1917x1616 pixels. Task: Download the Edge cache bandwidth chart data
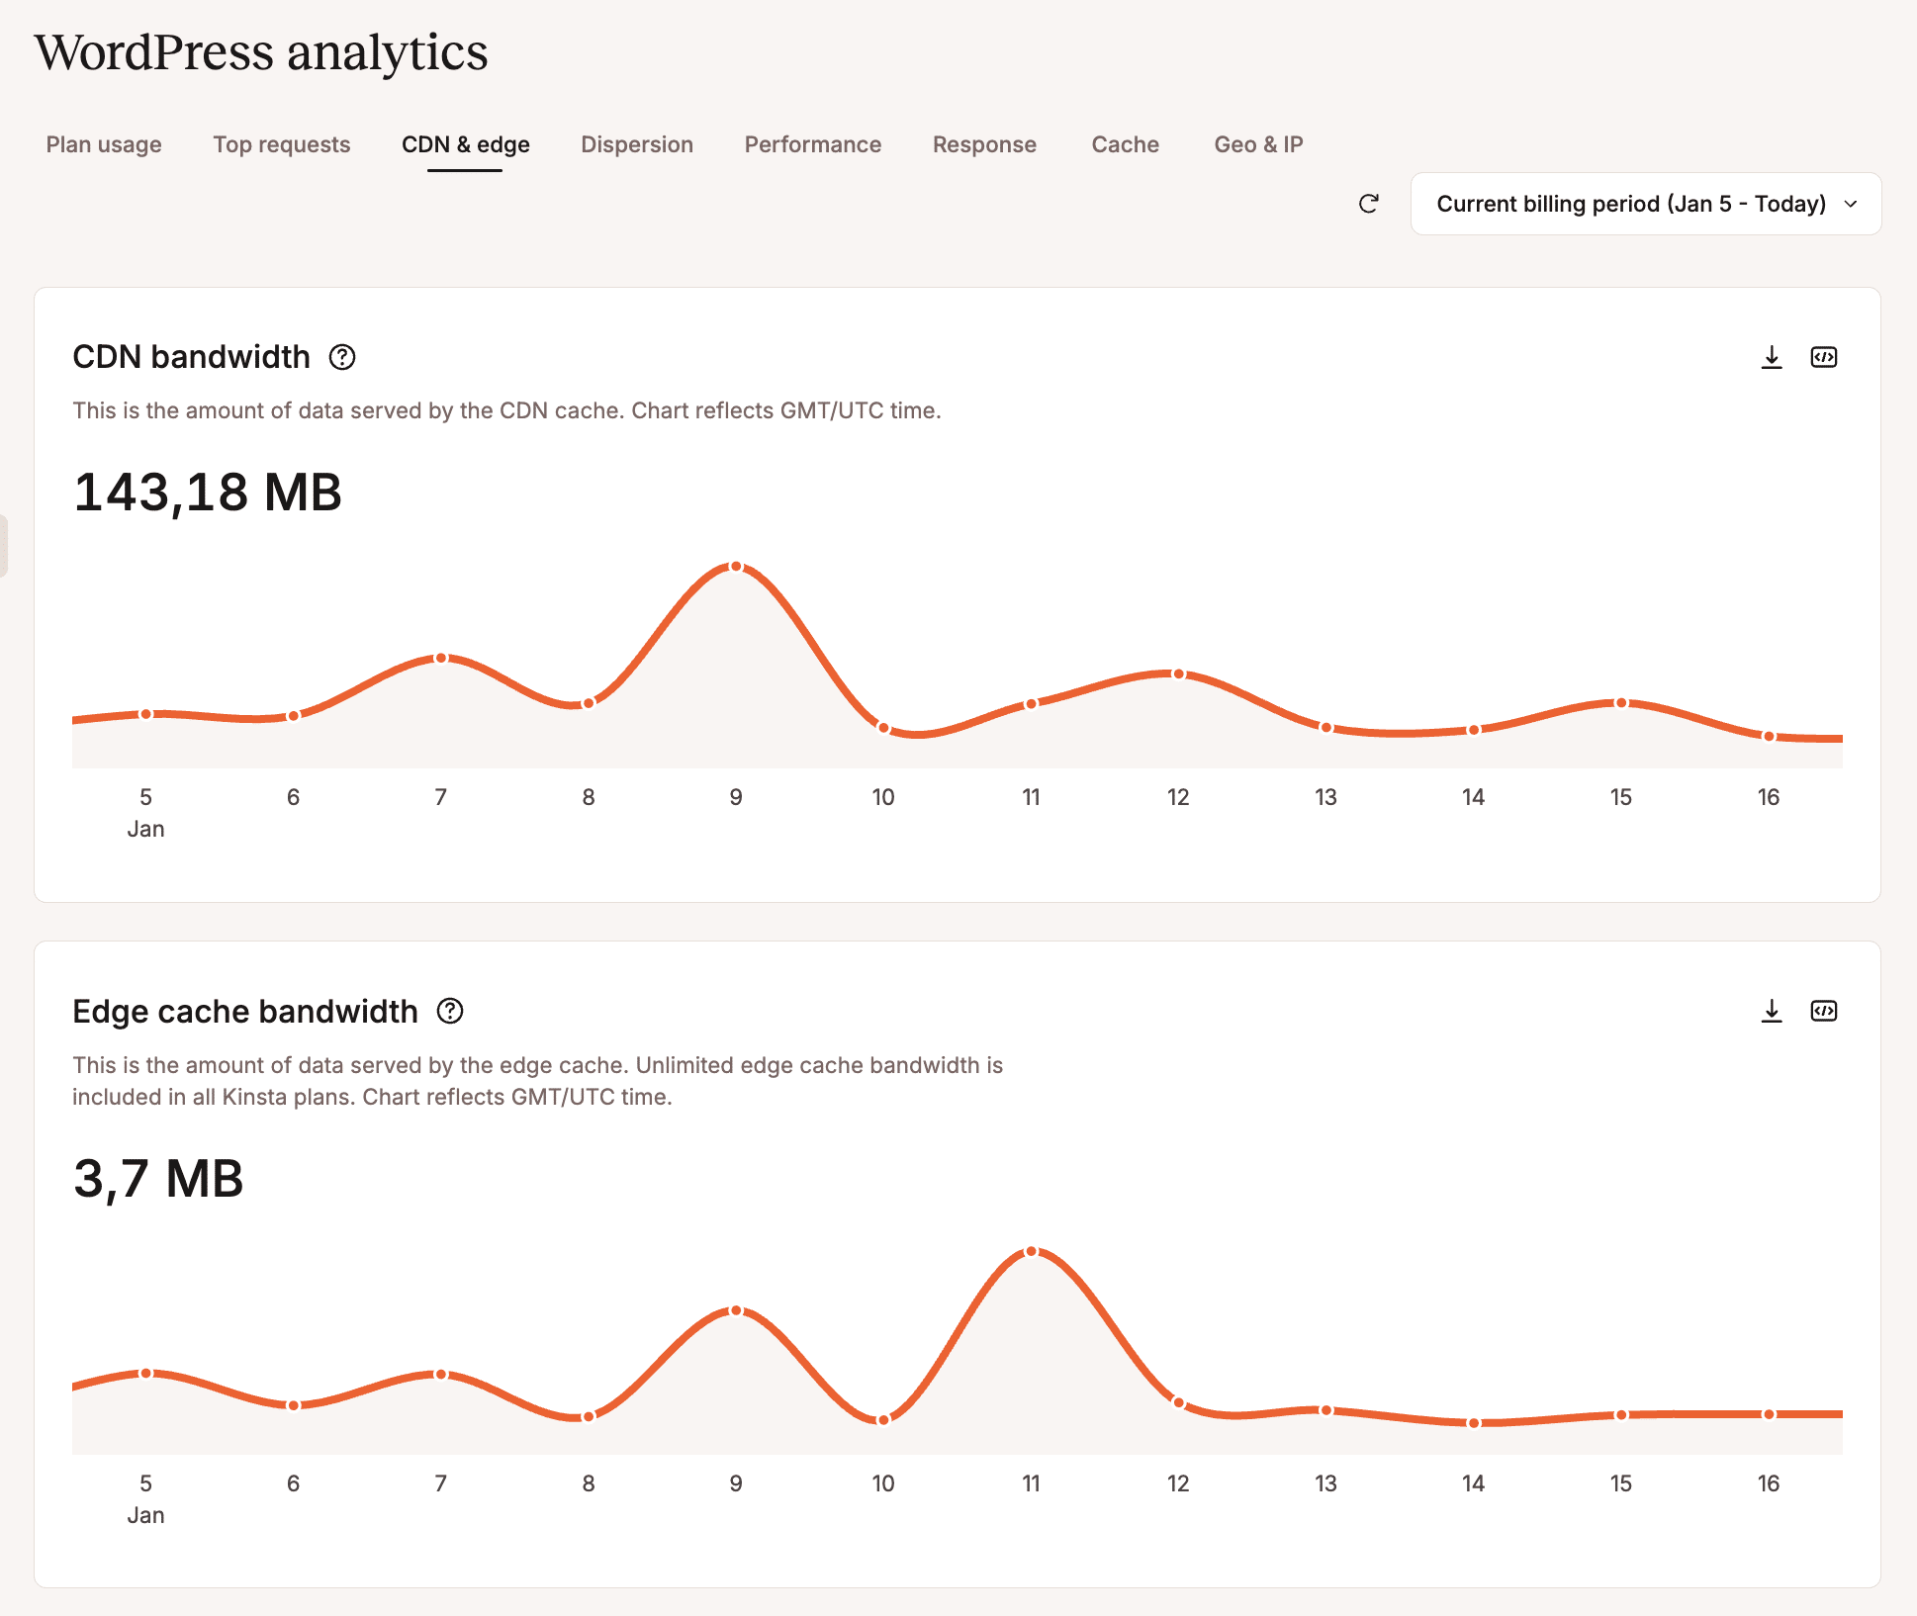(x=1771, y=1011)
